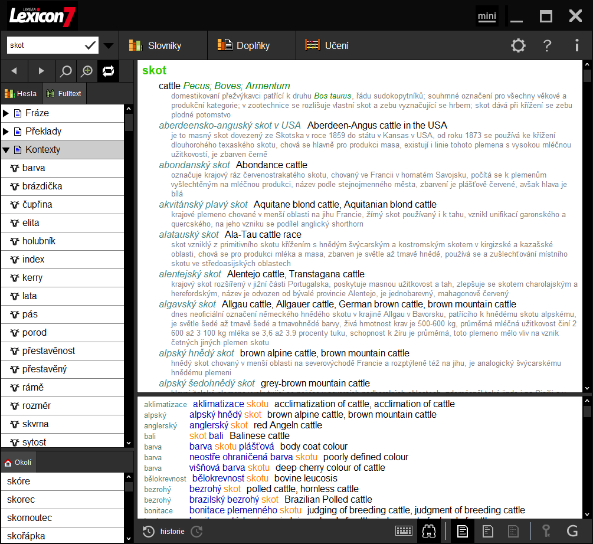Select the lata context entry
This screenshot has height=544, width=593.
pos(63,296)
